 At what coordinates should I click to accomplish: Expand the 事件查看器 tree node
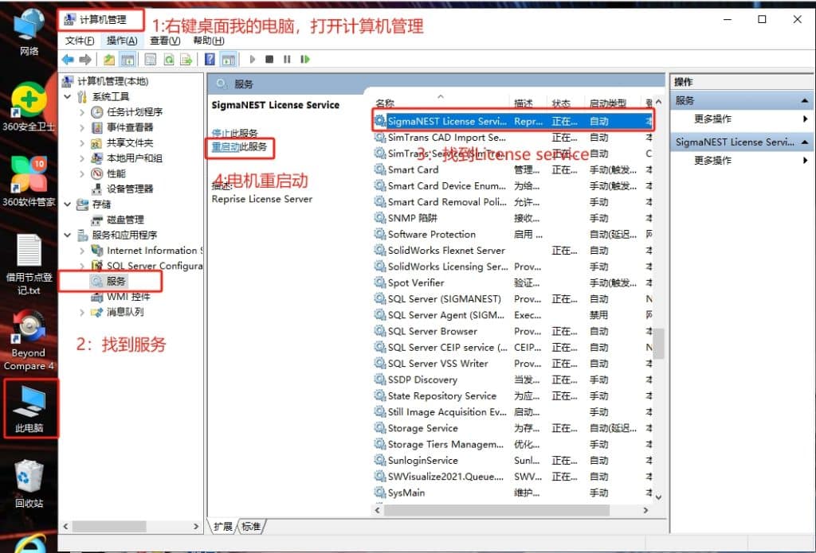82,127
